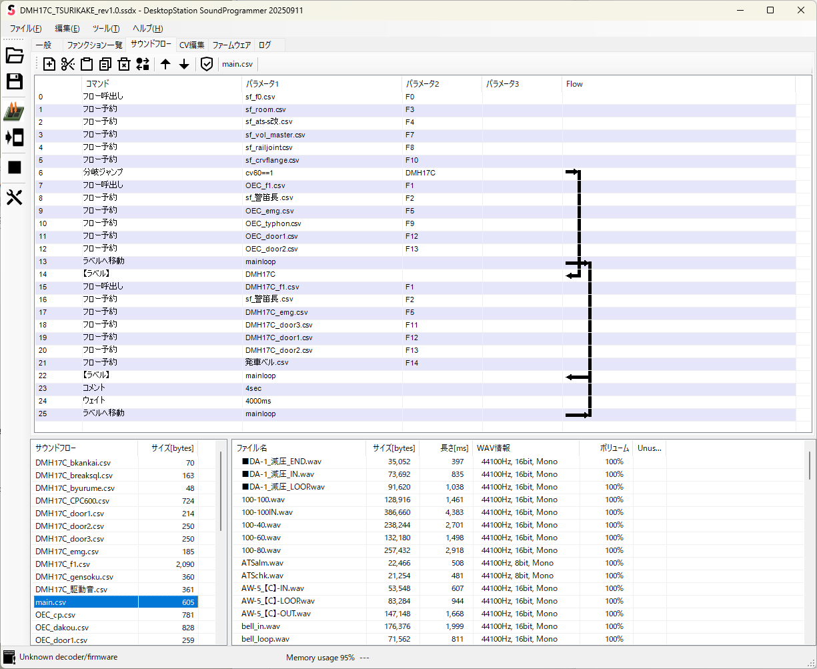This screenshot has height=669, width=817.
Task: Open the wrench and screwdriver tools icon
Action: (15, 197)
